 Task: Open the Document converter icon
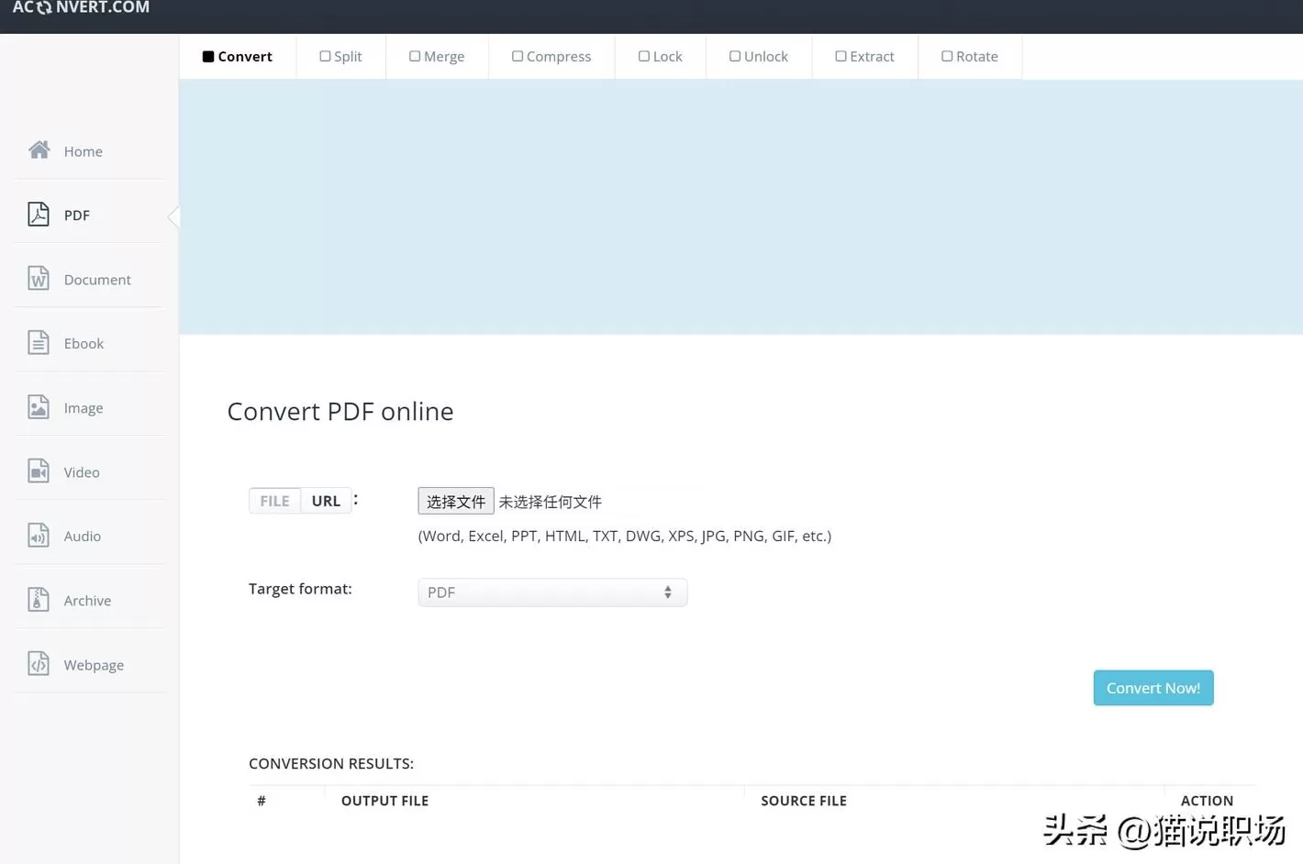[39, 278]
